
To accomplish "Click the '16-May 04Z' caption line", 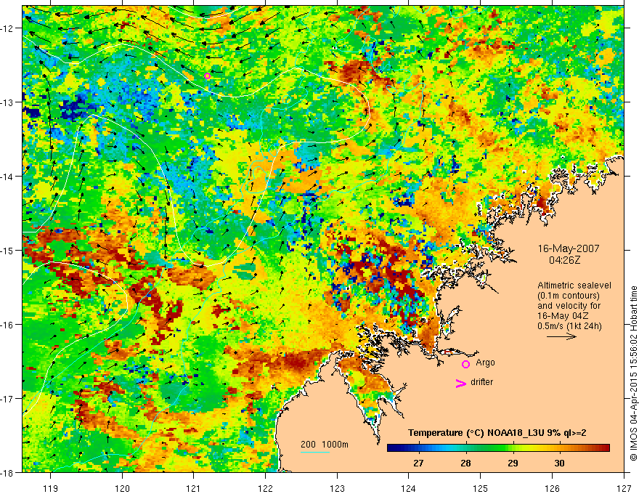I will point(563,316).
